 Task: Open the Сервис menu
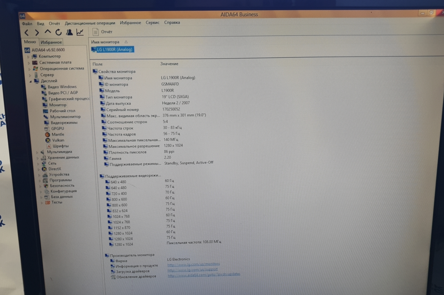[153, 22]
